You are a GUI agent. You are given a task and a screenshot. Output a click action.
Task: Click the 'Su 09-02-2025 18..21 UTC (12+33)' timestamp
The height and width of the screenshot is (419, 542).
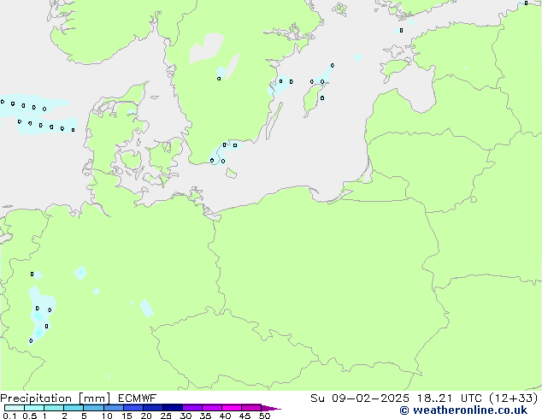coord(424,398)
